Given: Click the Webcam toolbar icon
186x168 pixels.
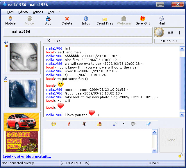Looking at the screenshot, I should 124,19.
